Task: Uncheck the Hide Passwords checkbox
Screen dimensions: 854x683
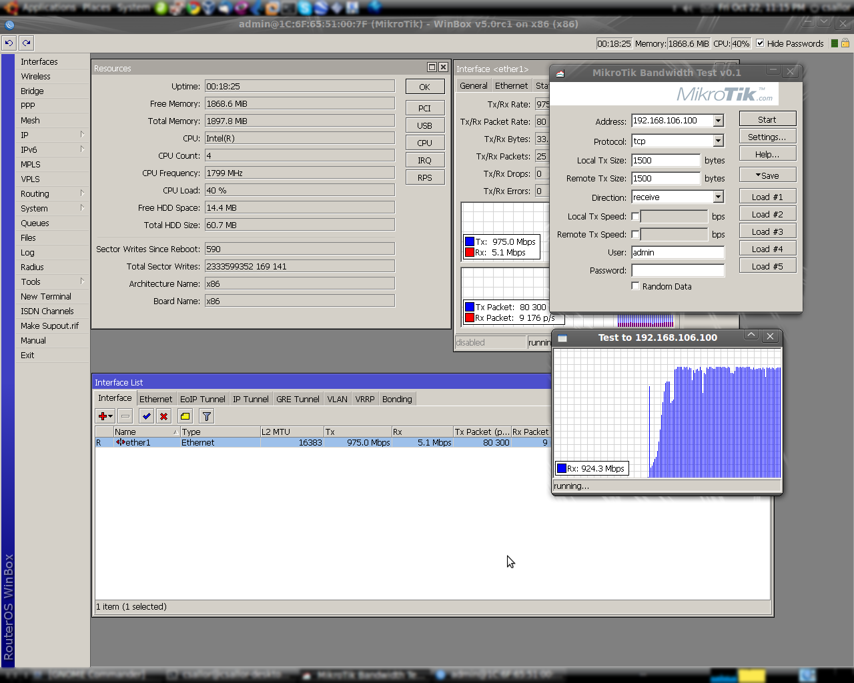Action: (x=760, y=43)
